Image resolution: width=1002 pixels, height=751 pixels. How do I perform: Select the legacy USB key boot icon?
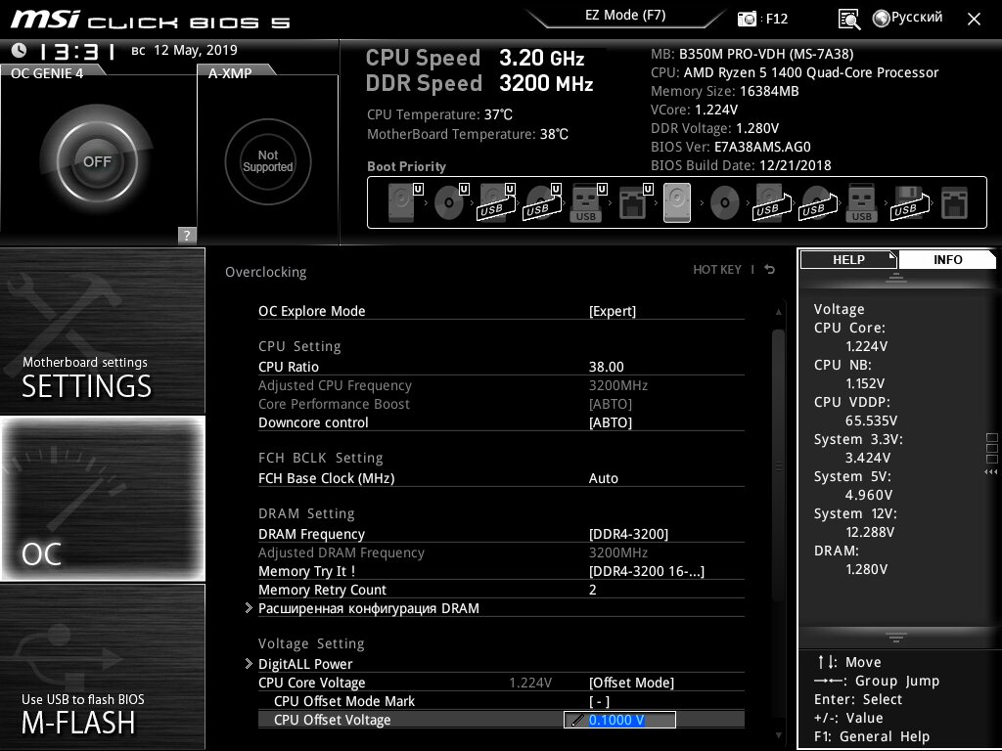coord(861,202)
